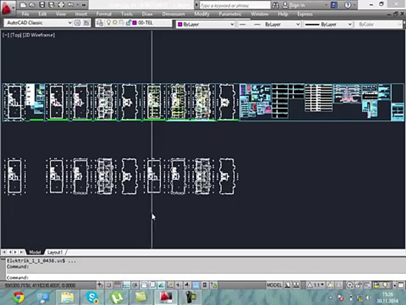Toggle Dynamic Input in status bar
This screenshot has height=305, width=406.
pyautogui.click(x=178, y=285)
